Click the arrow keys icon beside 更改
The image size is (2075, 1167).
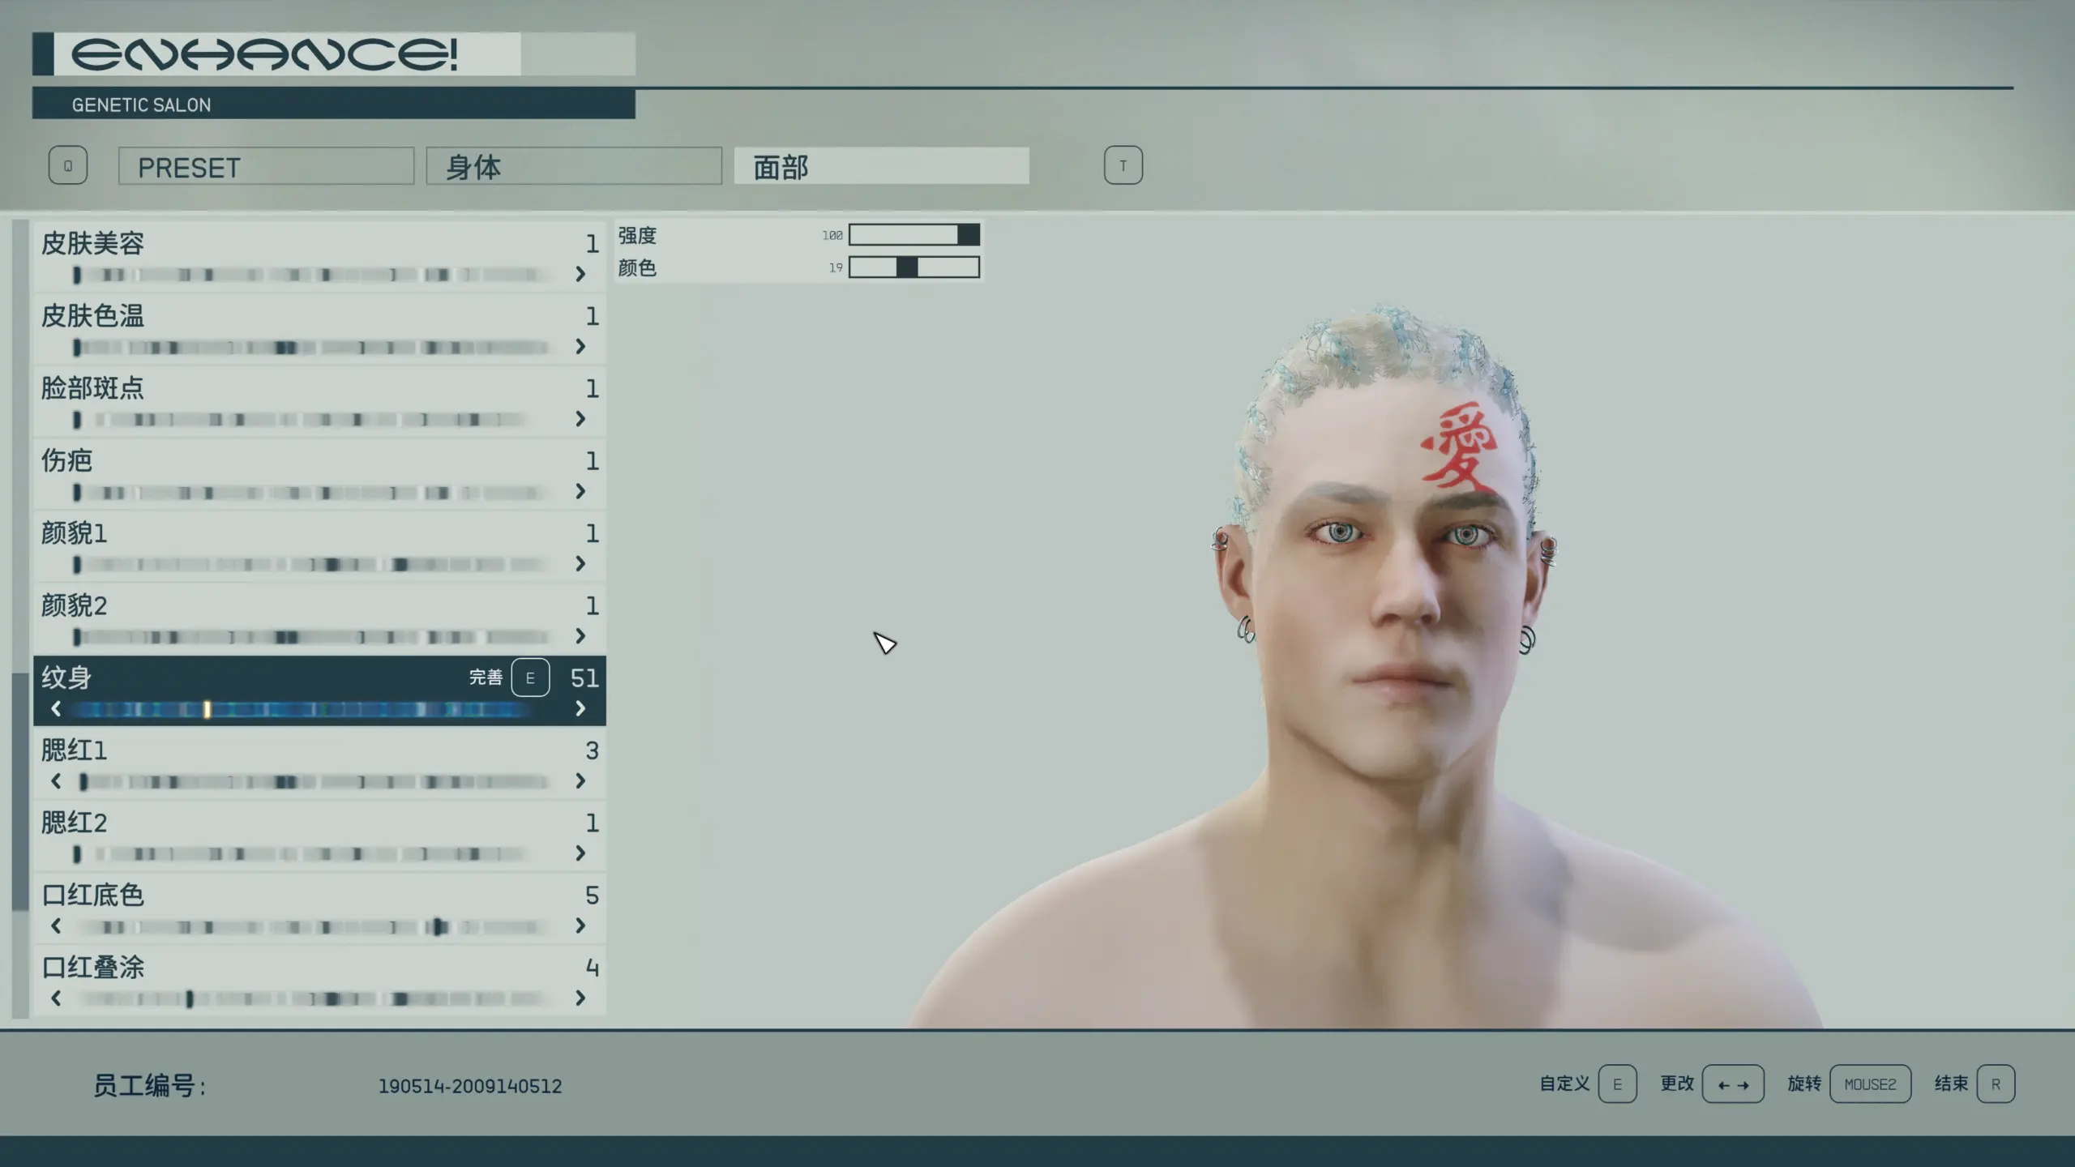1733,1084
